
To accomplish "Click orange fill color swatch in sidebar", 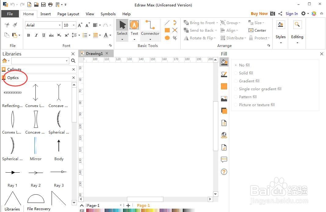I will tap(224, 86).
